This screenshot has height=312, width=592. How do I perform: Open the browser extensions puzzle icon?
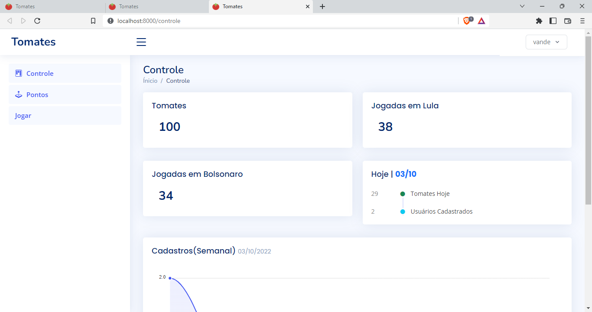[x=539, y=21]
